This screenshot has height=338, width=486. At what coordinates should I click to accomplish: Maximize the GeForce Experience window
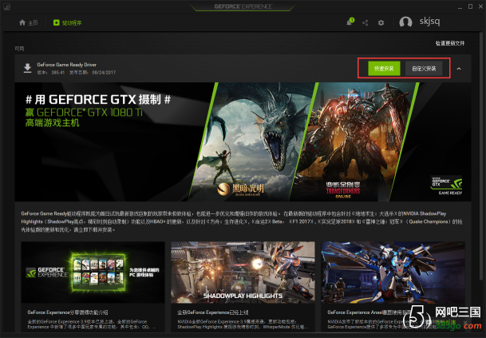tap(470, 6)
